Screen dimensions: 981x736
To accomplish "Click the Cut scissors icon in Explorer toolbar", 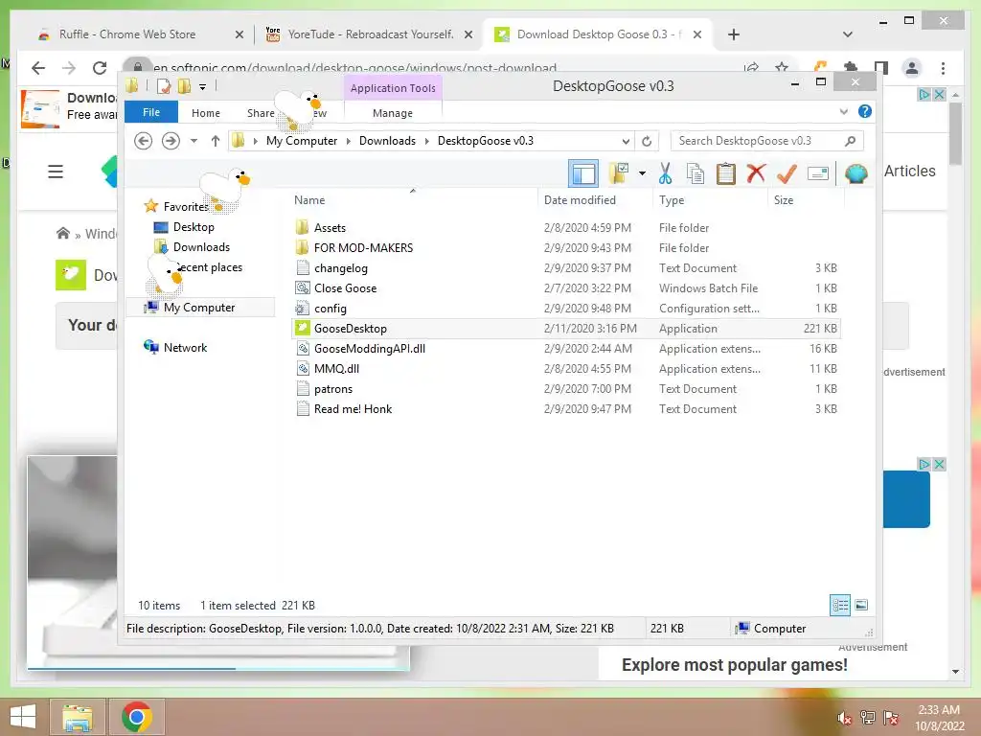I will 665,173.
